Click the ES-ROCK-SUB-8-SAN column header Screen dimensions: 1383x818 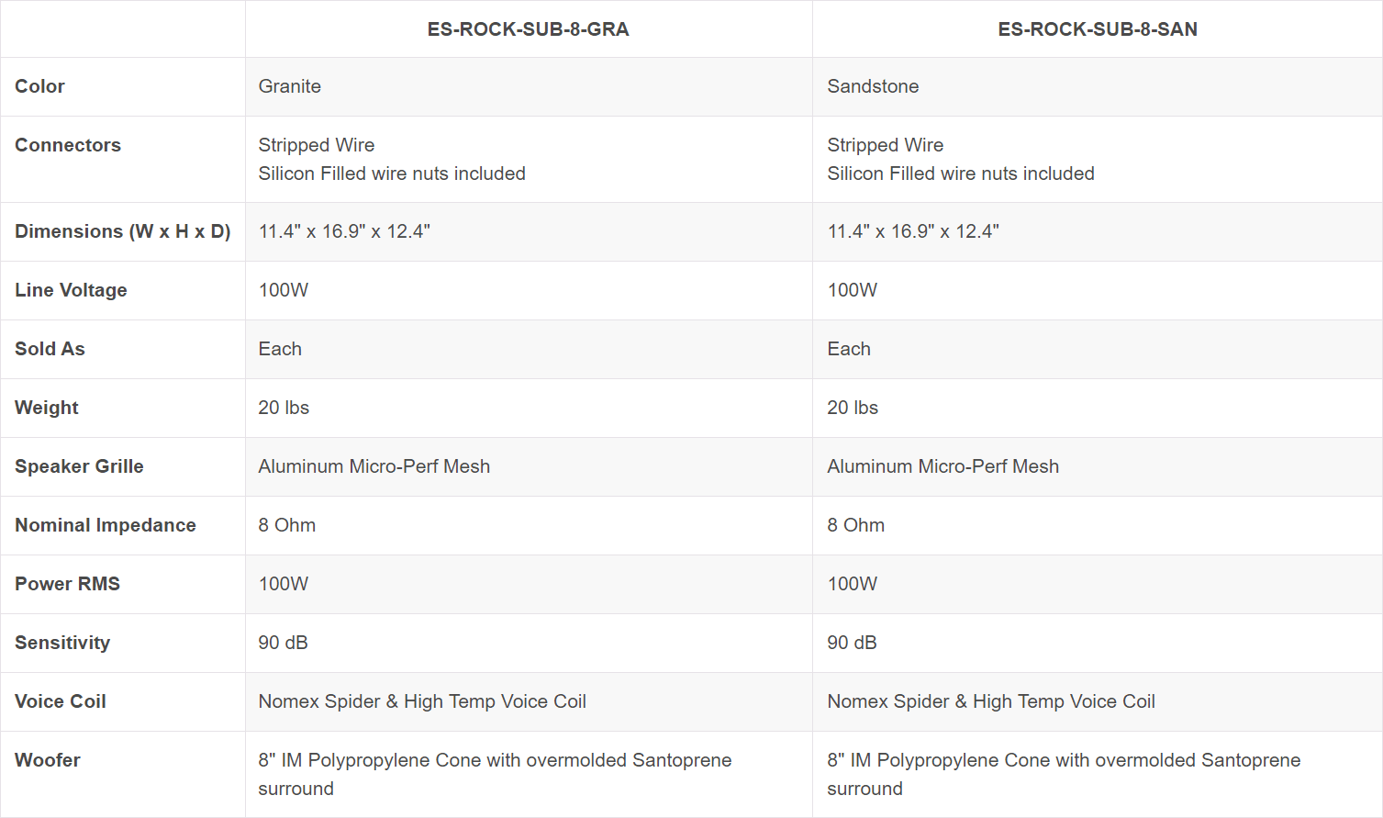[x=1097, y=29]
